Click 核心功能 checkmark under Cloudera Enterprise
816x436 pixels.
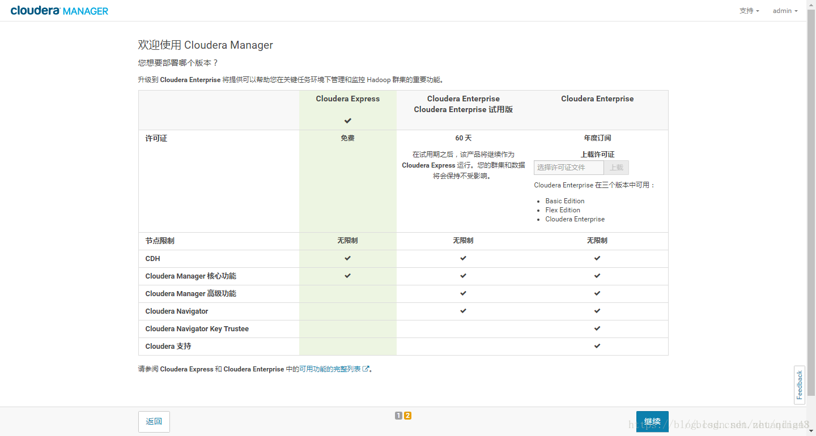(597, 276)
